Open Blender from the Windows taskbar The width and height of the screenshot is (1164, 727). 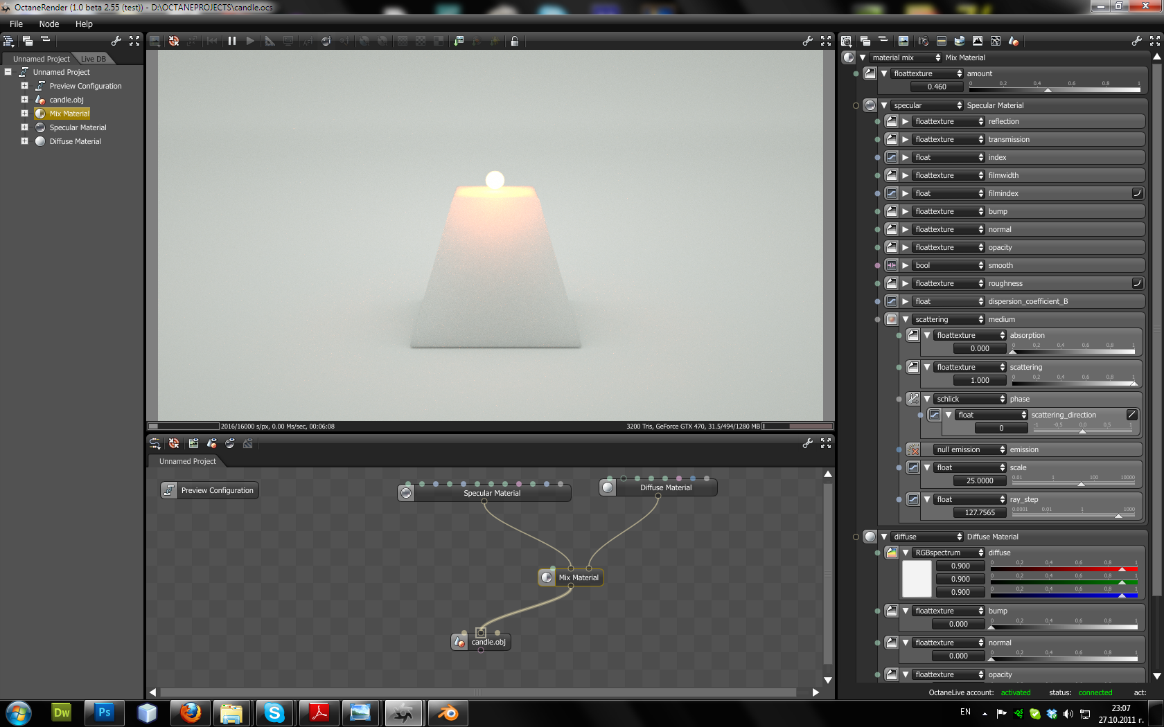pos(447,713)
